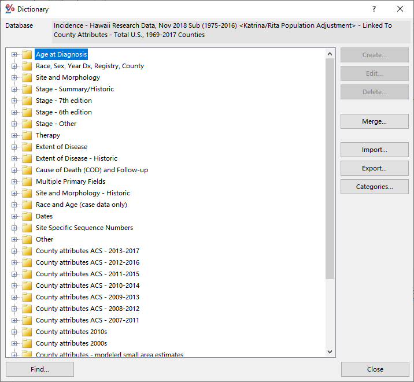Click the help question mark in title bar
414x382 pixels.
pos(374,9)
